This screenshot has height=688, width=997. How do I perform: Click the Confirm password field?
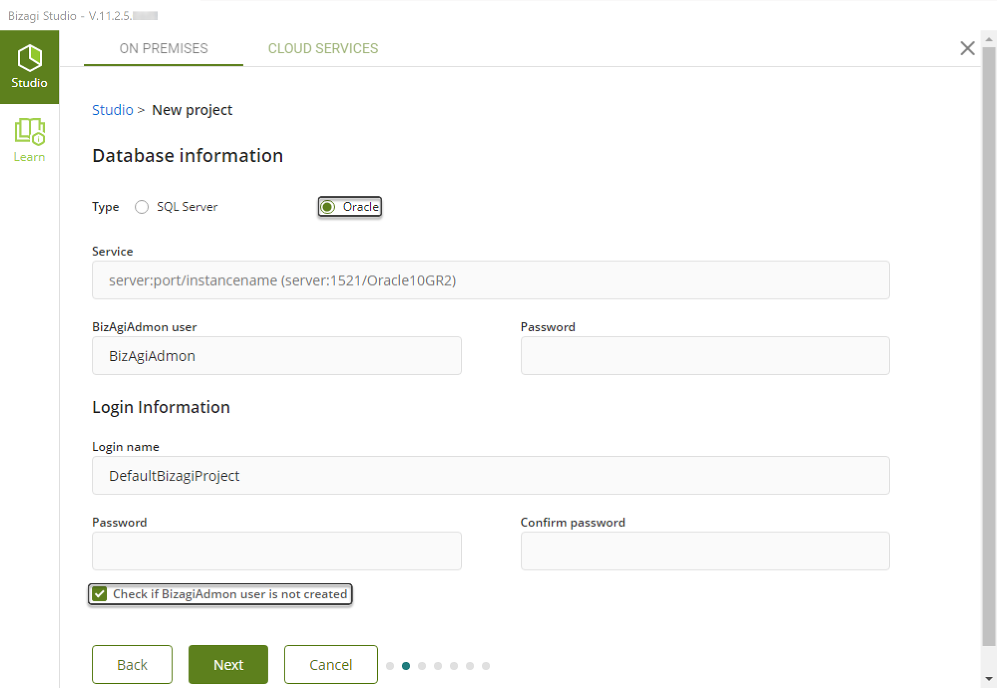tap(705, 551)
